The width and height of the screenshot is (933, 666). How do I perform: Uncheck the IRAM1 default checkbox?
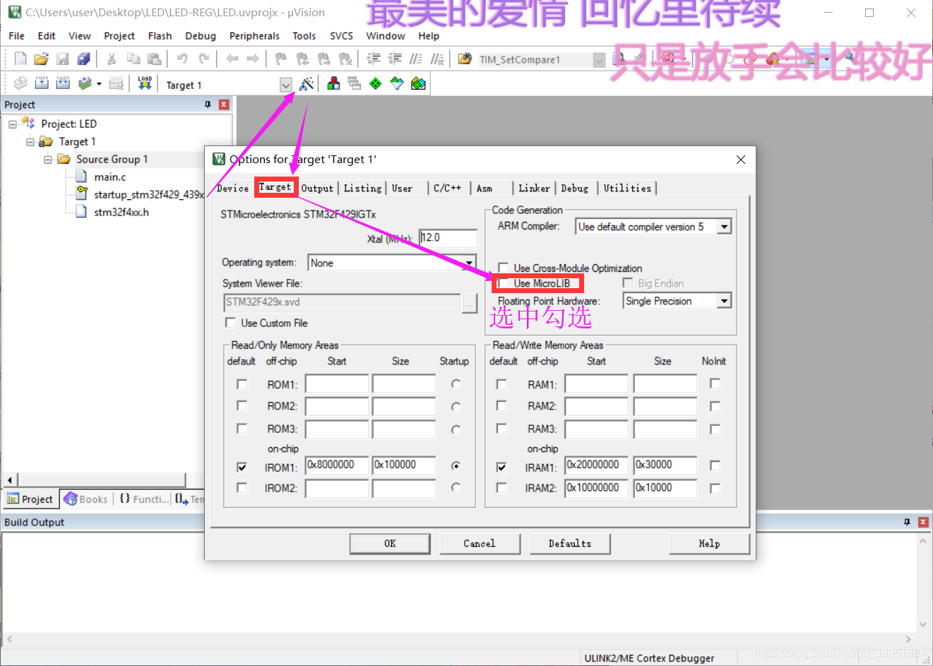[501, 467]
